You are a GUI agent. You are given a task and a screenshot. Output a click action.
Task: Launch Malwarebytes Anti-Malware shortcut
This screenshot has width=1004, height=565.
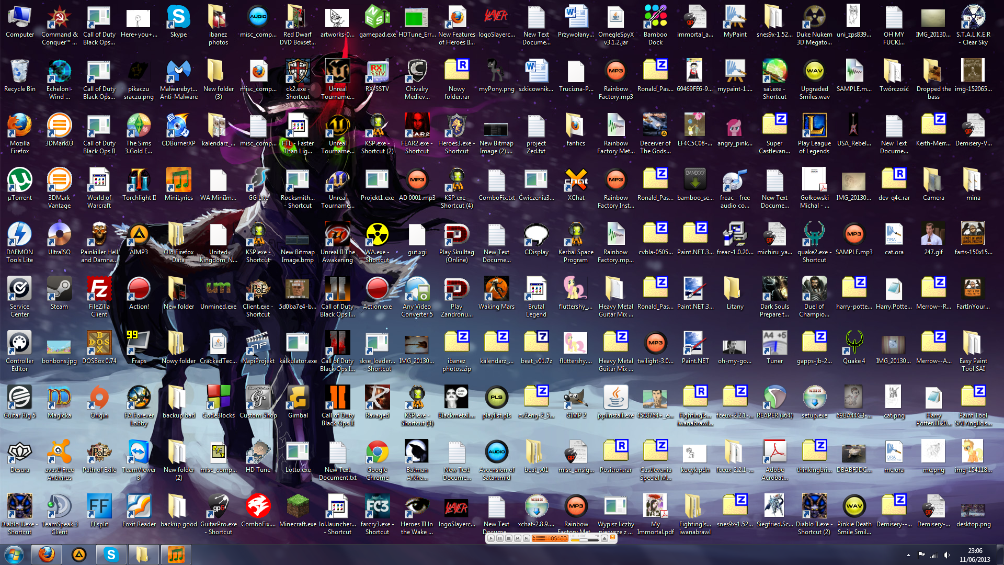(x=178, y=80)
